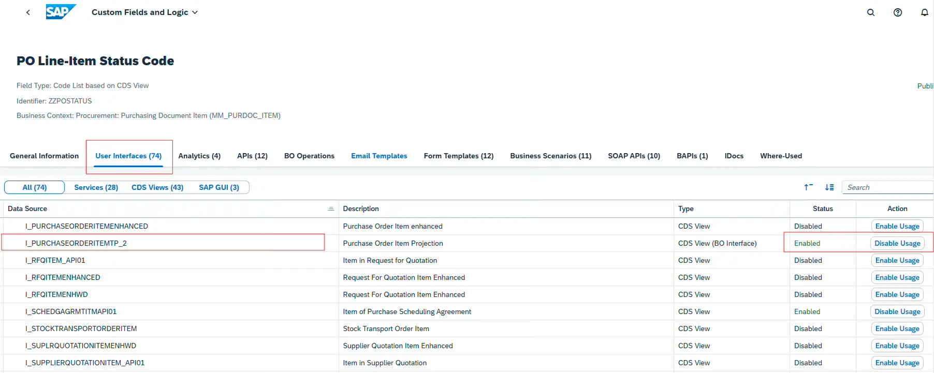This screenshot has width=934, height=373.
Task: Click the back navigation arrow
Action: click(x=28, y=12)
